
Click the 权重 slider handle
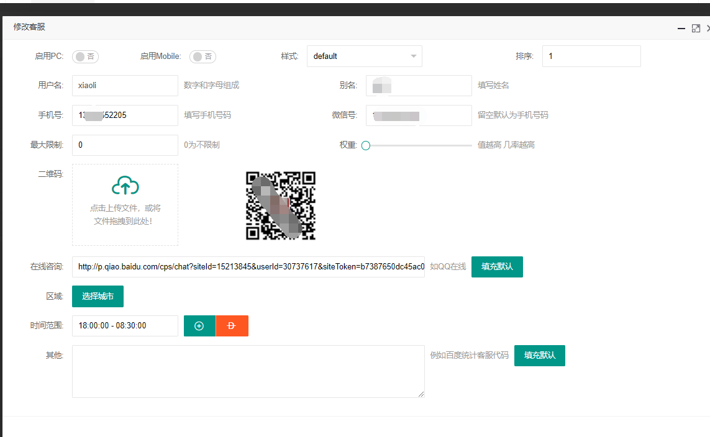tap(366, 146)
